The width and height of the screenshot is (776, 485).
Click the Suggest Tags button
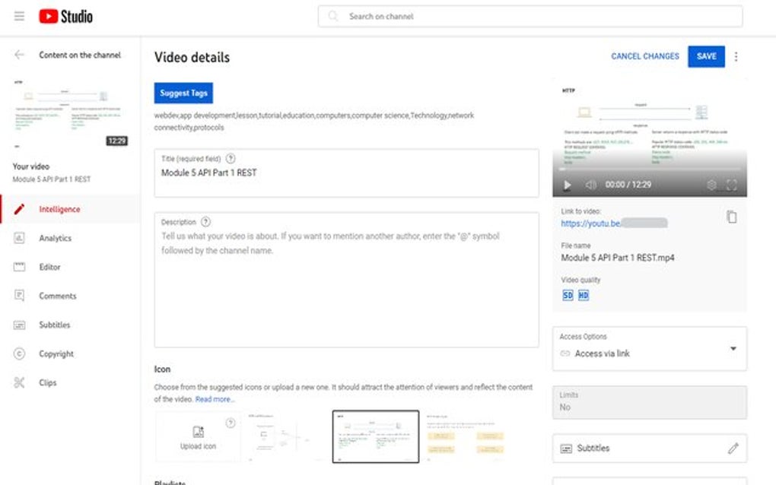[183, 93]
